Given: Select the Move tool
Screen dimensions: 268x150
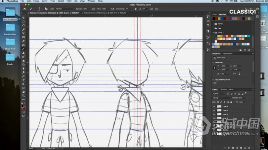Looking at the screenshot, I should [23, 18].
